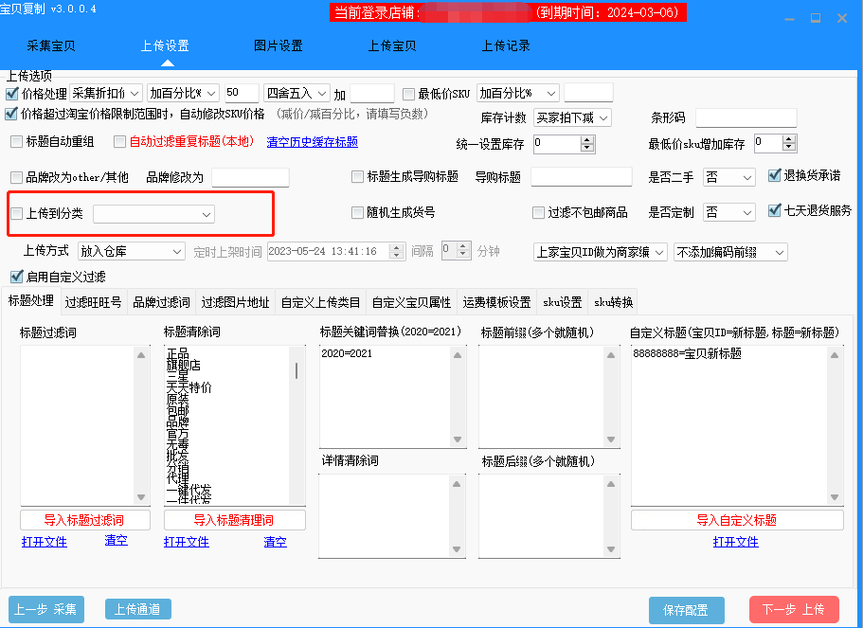
Task: Clear the 标题过滤词 list via 清空
Action: (117, 541)
